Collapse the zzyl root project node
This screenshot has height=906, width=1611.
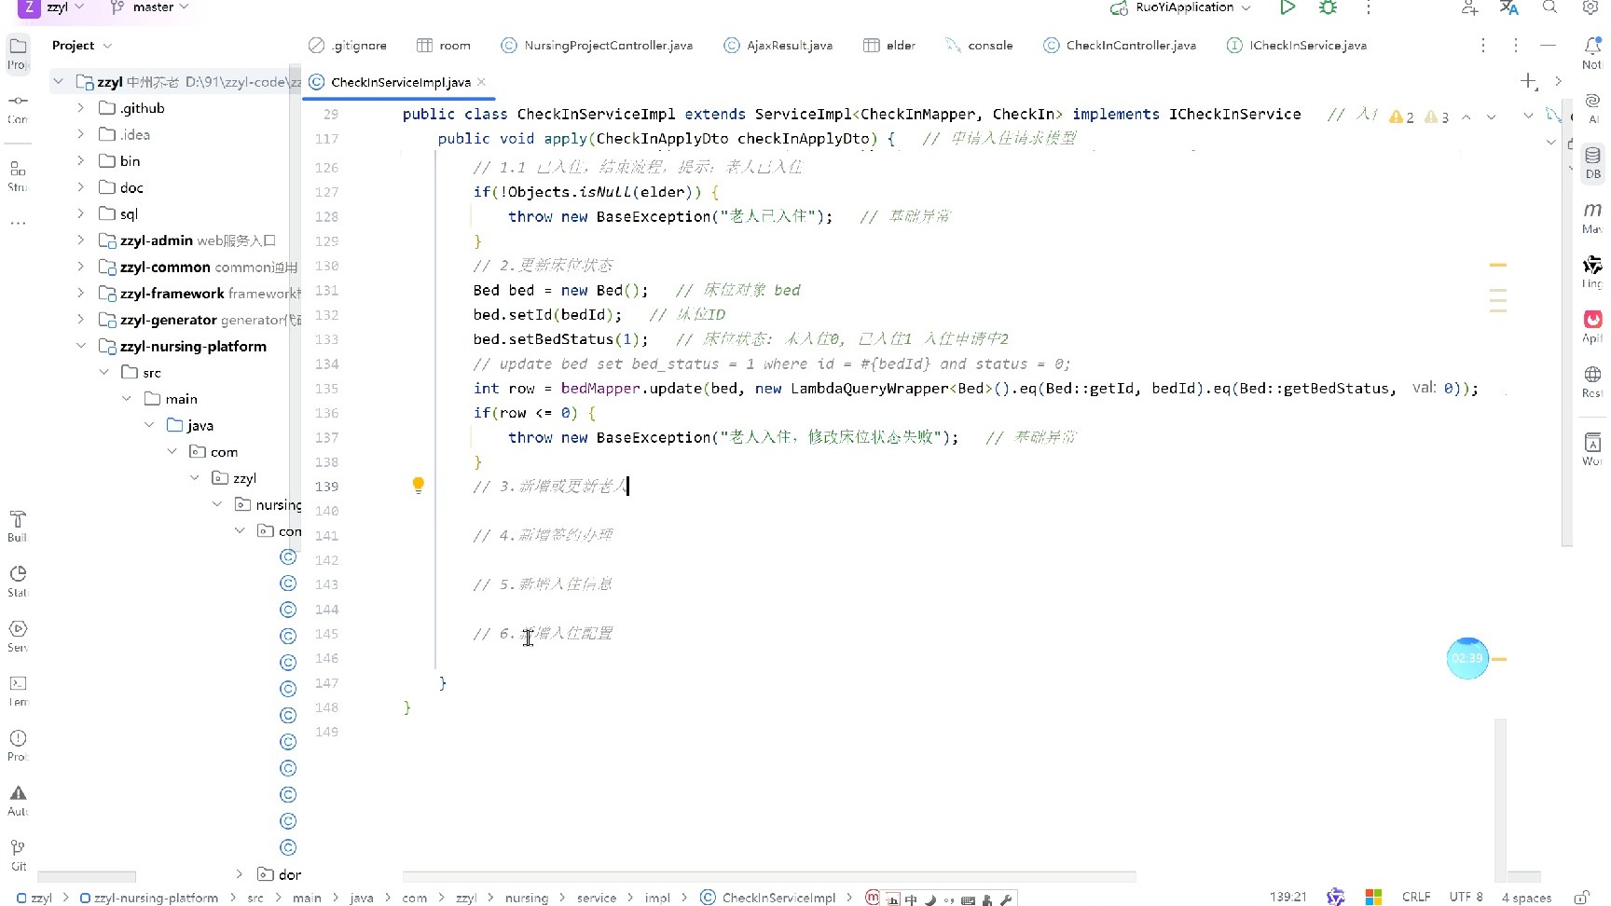coord(58,82)
